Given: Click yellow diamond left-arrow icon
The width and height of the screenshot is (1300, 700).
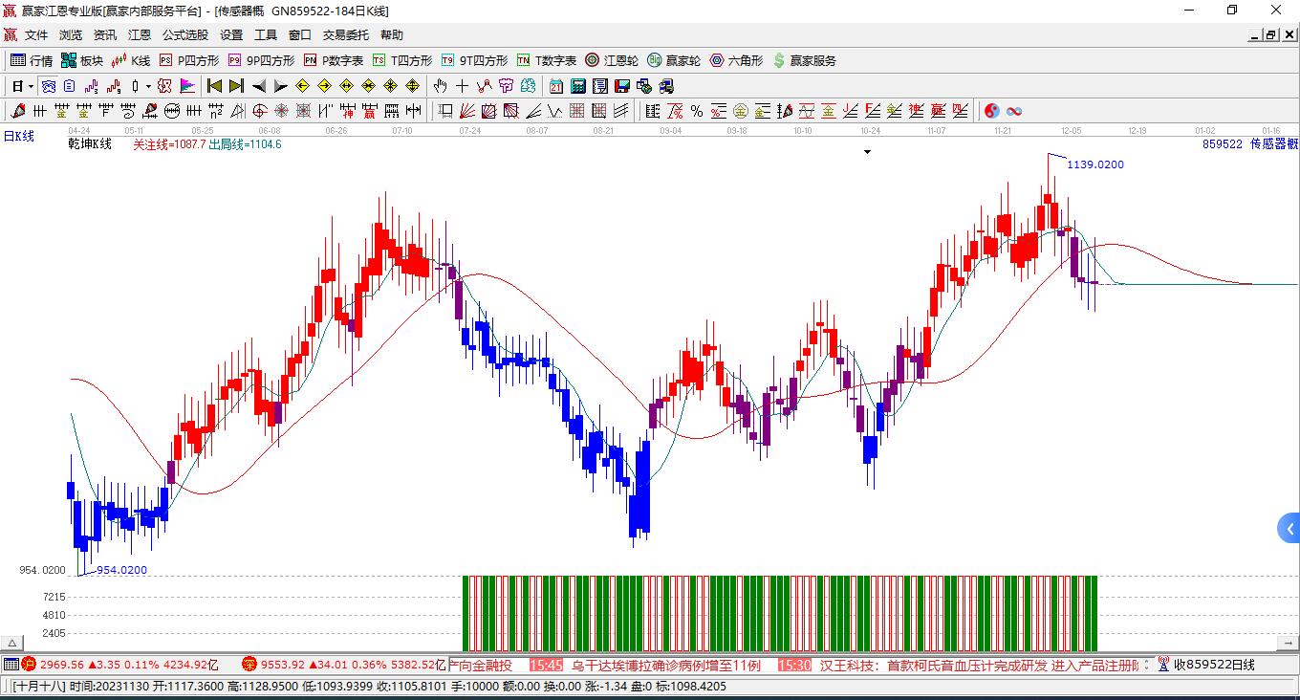Looking at the screenshot, I should pos(302,86).
